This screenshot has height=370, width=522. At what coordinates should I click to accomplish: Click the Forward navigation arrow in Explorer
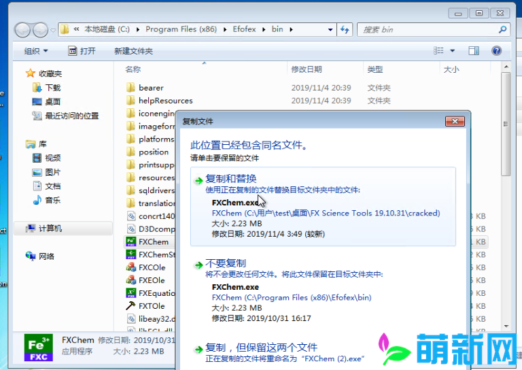40,30
